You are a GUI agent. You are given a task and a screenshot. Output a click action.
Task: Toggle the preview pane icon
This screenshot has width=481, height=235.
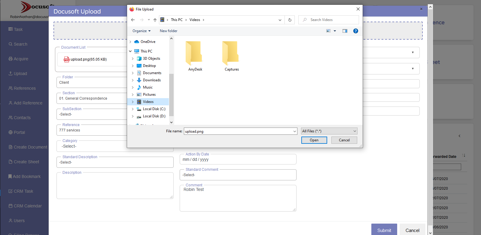click(345, 31)
